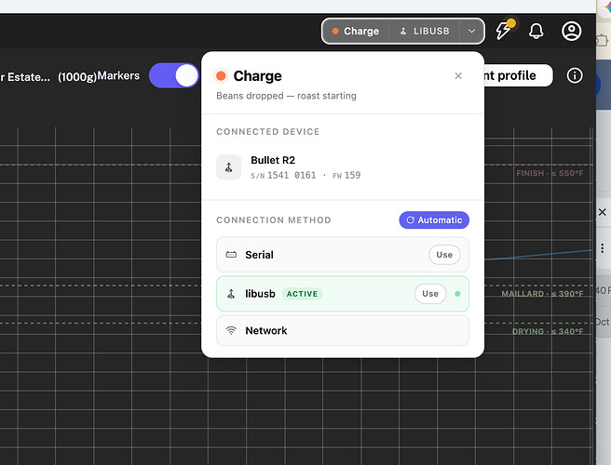Click the X icon in the right-side window
This screenshot has width=611, height=465.
tap(603, 212)
